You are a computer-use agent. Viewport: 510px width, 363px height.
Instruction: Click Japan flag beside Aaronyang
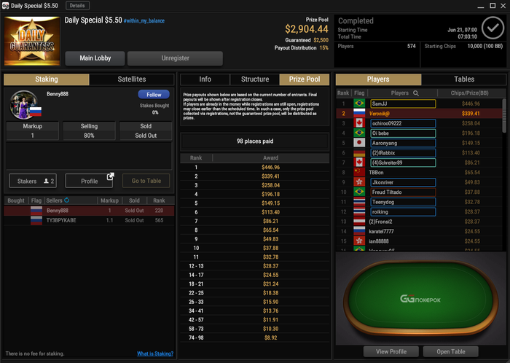coord(359,143)
